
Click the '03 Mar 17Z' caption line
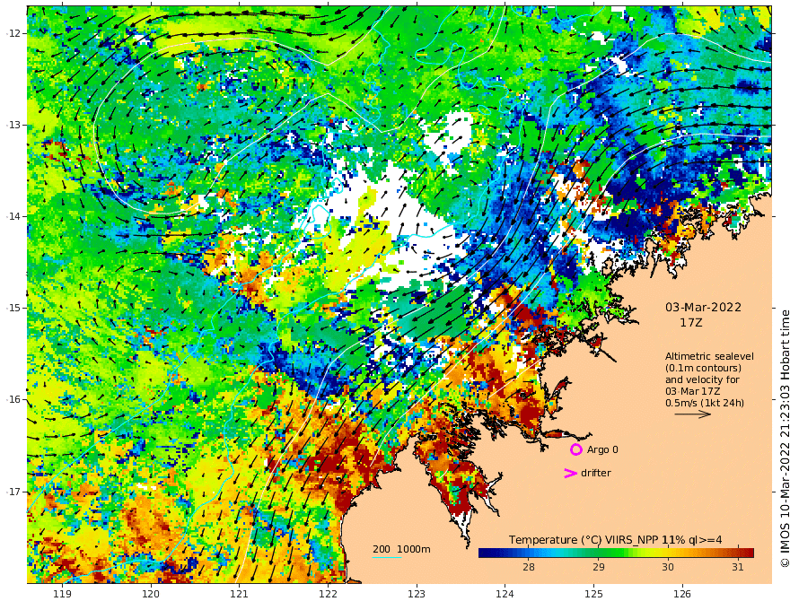pos(692,391)
